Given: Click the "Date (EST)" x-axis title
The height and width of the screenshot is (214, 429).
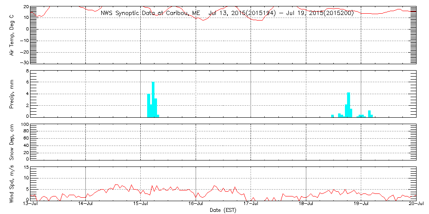Looking at the screenshot, I should 224,210.
